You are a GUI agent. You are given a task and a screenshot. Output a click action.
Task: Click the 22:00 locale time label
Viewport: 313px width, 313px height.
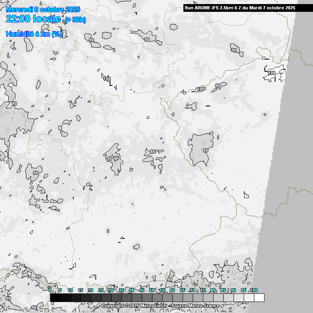pos(34,19)
